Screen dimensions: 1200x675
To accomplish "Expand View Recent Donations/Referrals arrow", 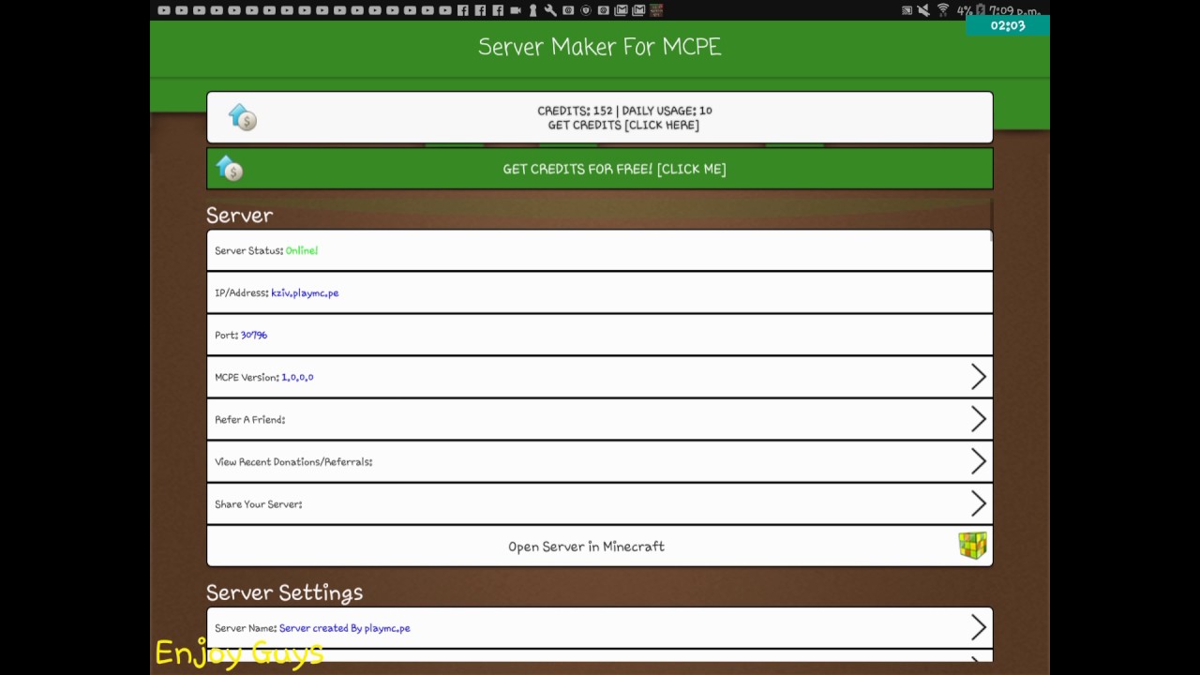I will click(x=978, y=461).
